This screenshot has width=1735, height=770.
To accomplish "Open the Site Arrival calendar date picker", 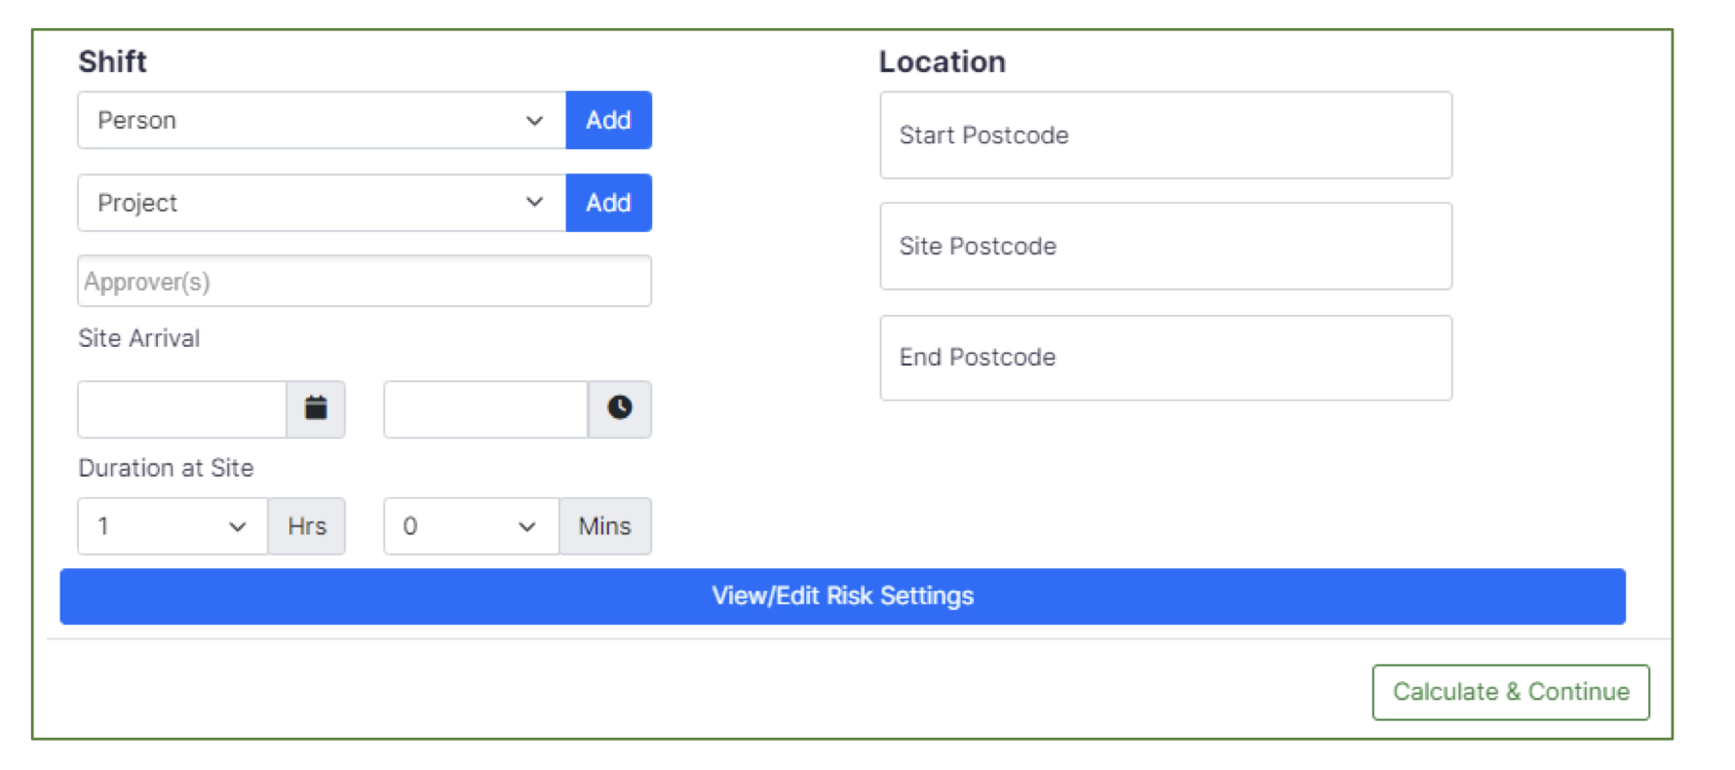I will point(316,408).
